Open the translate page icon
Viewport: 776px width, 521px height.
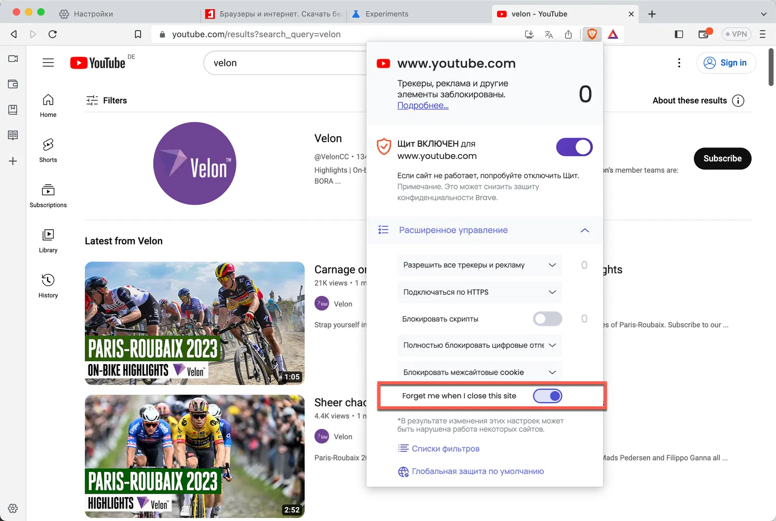(x=549, y=34)
